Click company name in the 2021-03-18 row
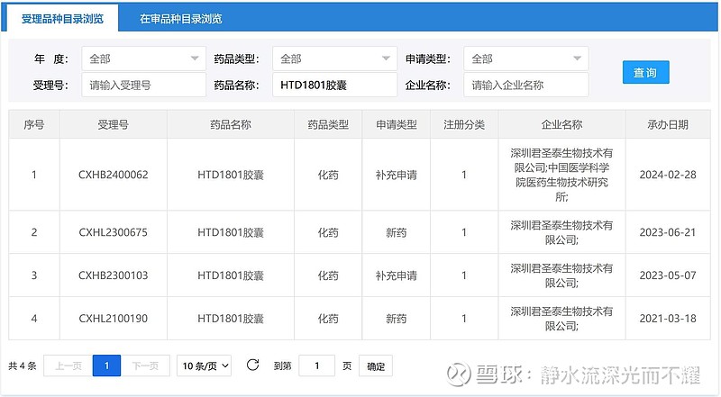 tap(561, 319)
